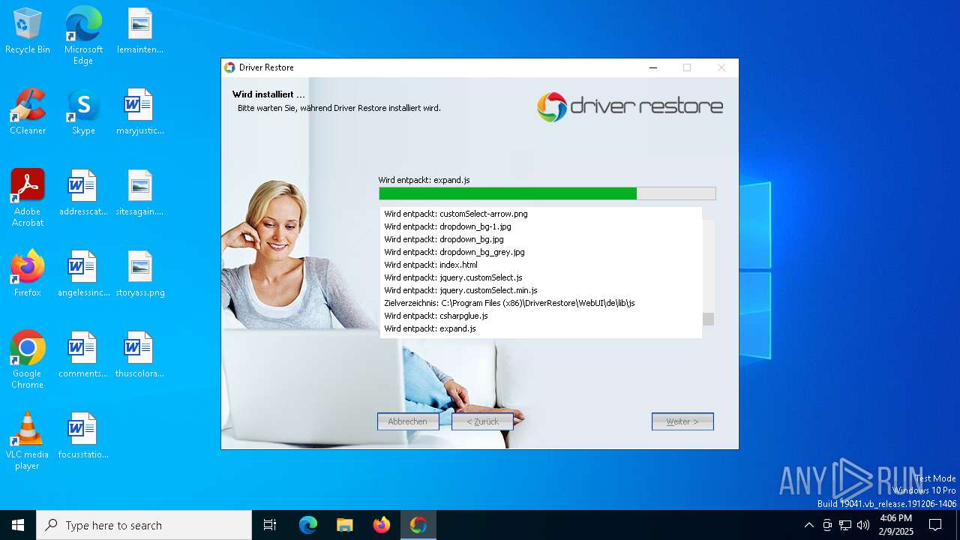Screen dimensions: 960x540
Task: Launch Microsoft Edge from the desktop
Action: (x=83, y=35)
